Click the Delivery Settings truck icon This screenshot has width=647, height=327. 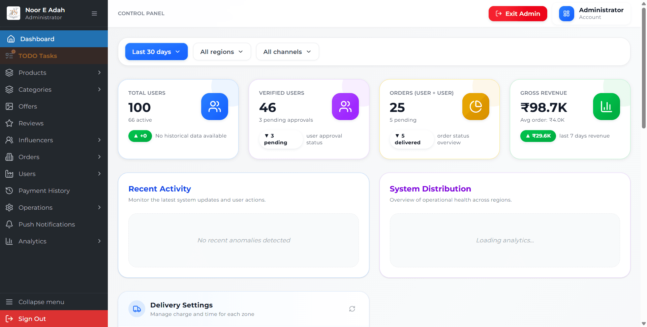click(x=137, y=309)
